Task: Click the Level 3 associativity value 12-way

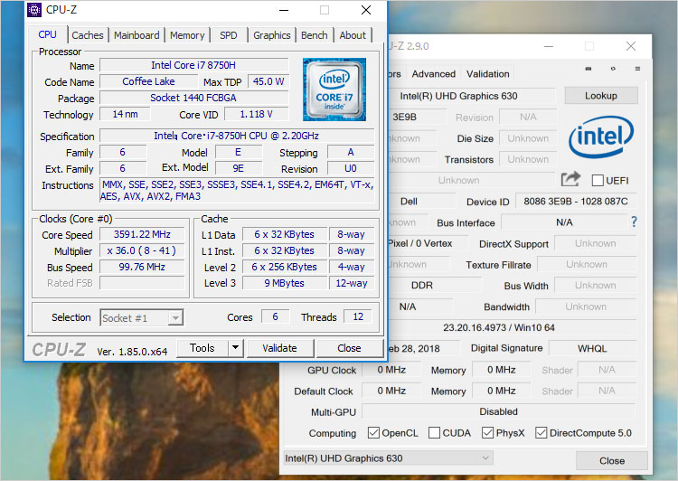Action: (352, 283)
